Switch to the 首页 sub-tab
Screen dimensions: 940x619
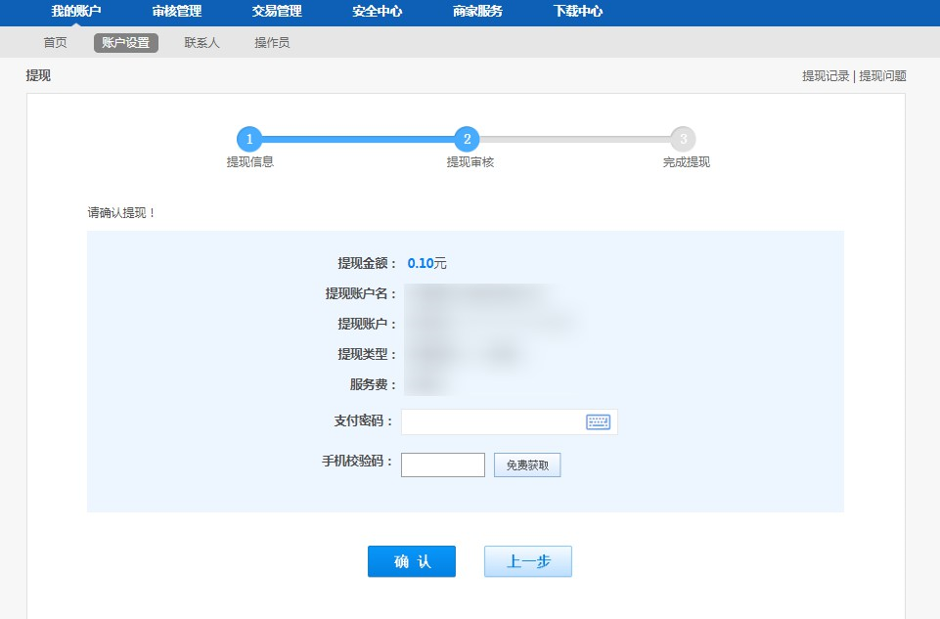tap(56, 43)
